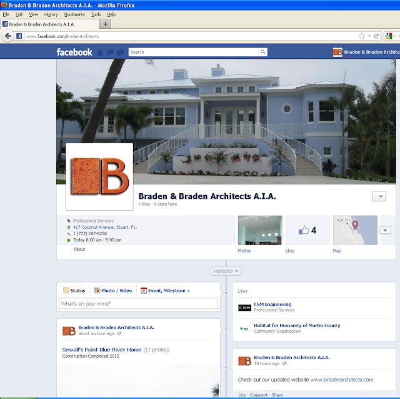
Task: Open friend requests icon in Facebook header
Action: [100, 53]
